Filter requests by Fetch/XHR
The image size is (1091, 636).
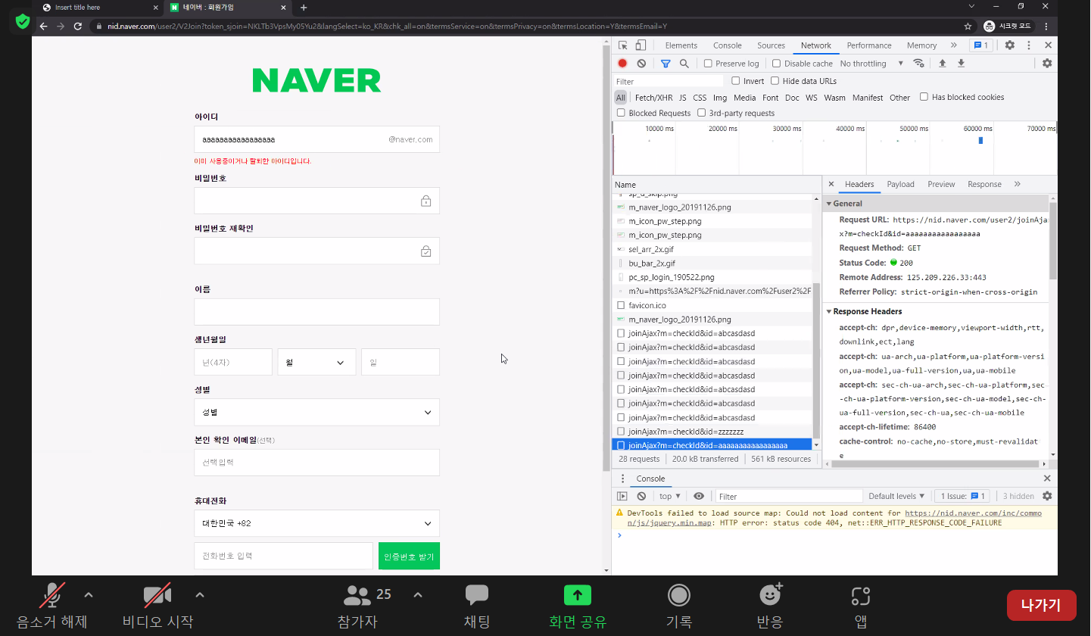point(653,98)
